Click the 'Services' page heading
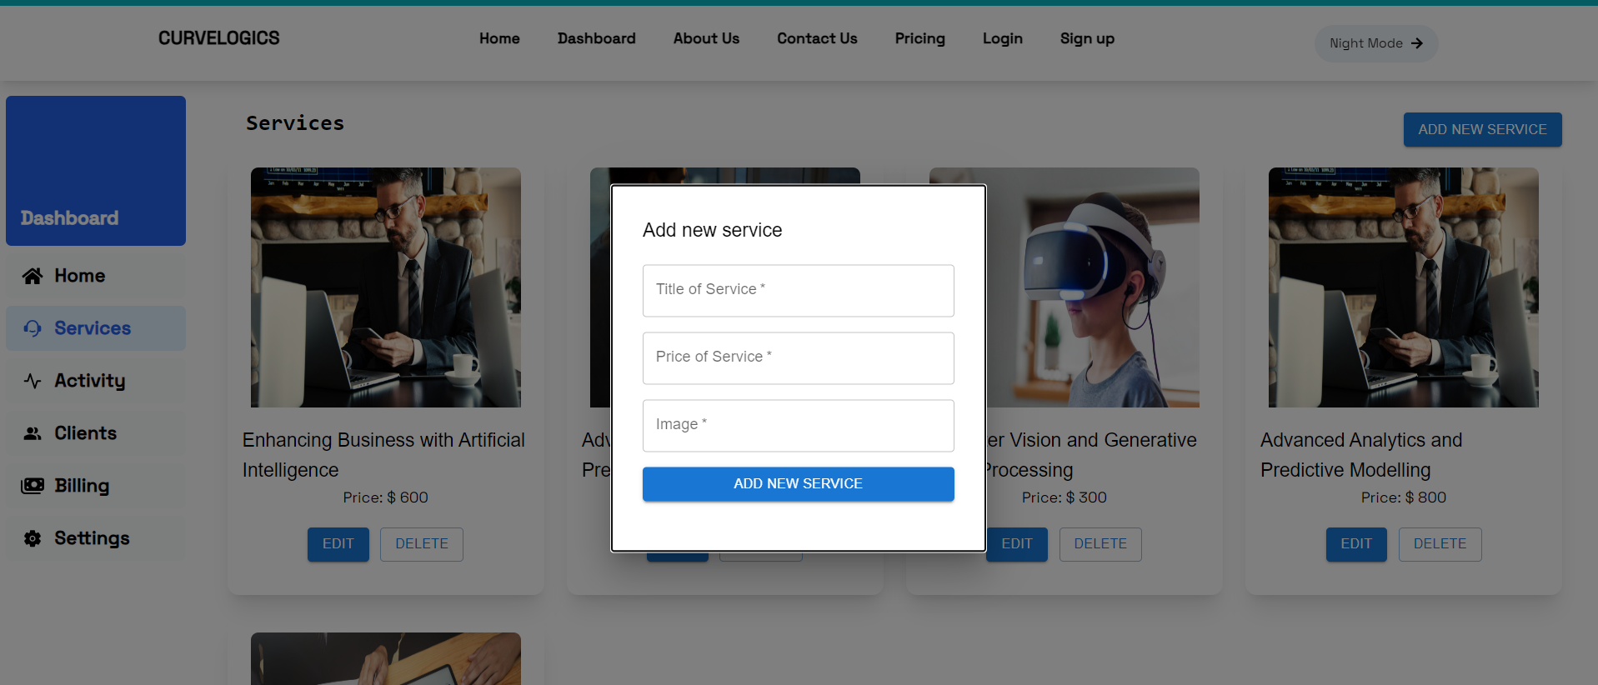This screenshot has width=1598, height=685. coord(295,123)
